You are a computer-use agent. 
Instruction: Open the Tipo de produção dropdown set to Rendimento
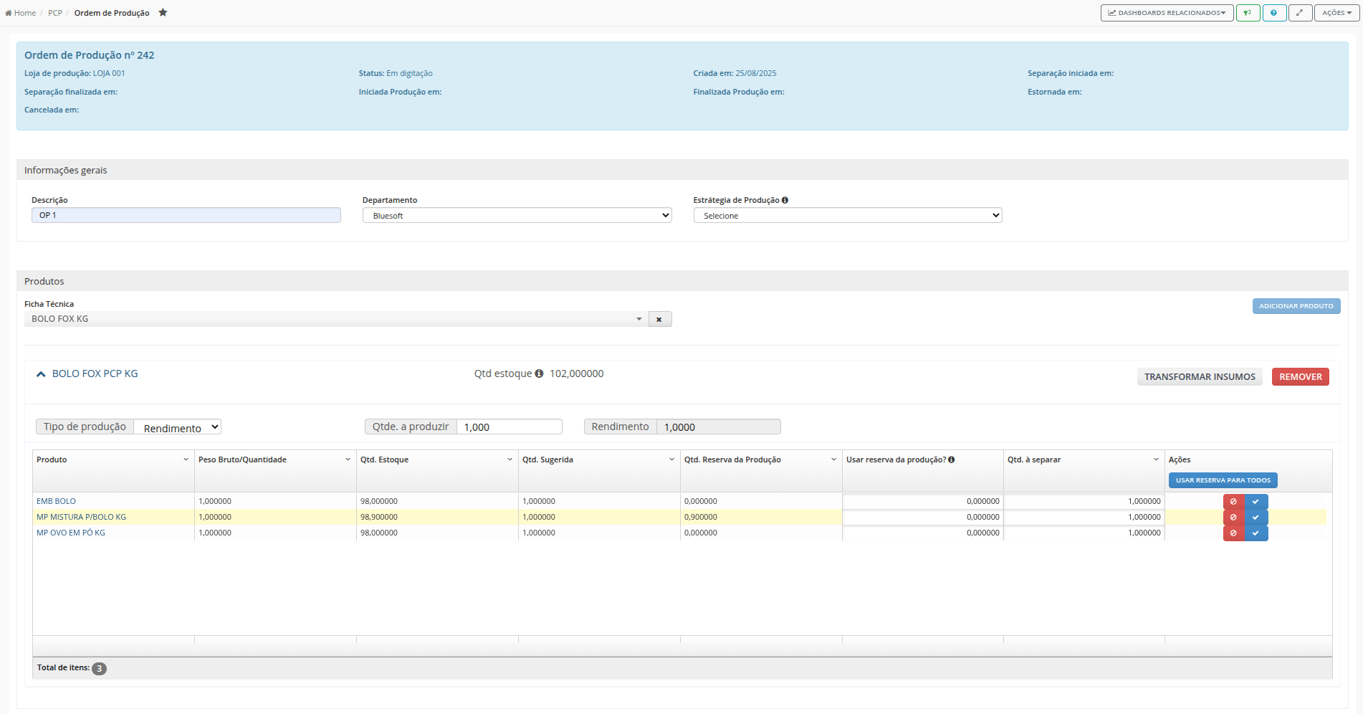[178, 427]
